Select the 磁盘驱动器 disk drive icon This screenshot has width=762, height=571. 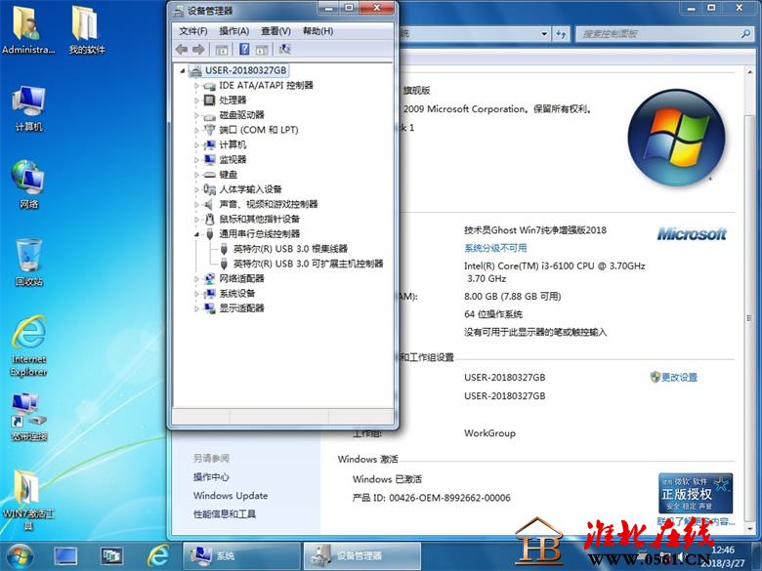(x=209, y=115)
